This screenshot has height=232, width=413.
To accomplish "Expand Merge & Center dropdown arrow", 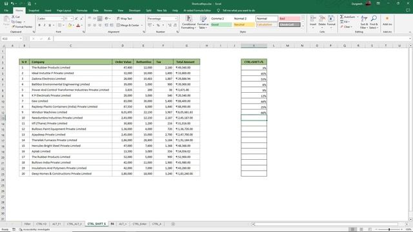I will 142,25.
